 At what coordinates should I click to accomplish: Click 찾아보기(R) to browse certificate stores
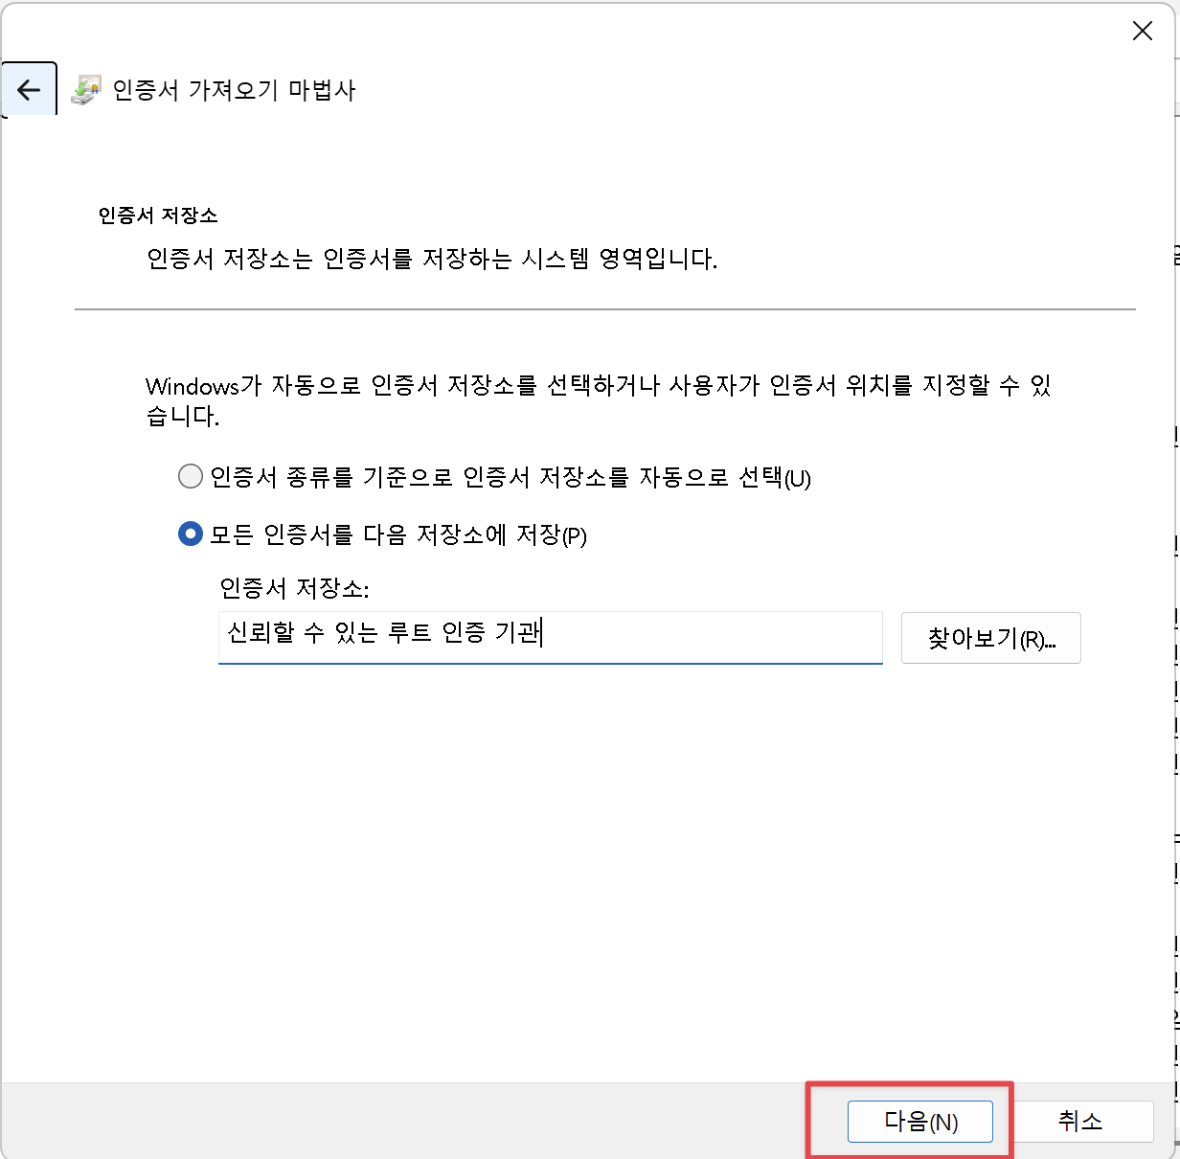click(x=990, y=638)
